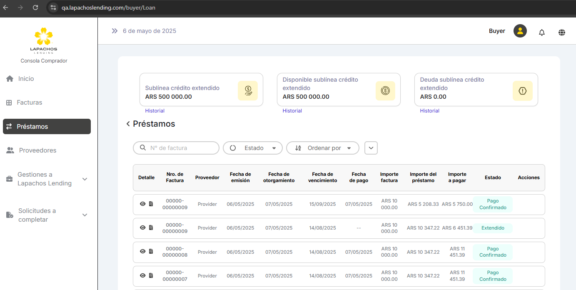The image size is (576, 290).
Task: Click back arrow beside Préstamos heading
Action: click(128, 124)
